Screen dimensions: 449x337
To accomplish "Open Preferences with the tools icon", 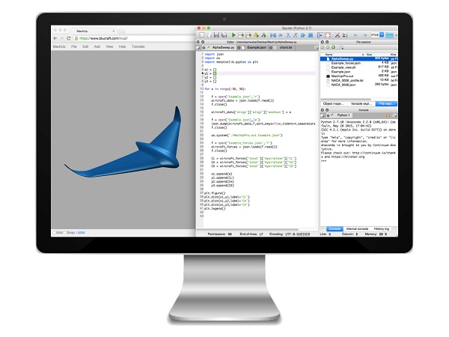I will (x=337, y=35).
